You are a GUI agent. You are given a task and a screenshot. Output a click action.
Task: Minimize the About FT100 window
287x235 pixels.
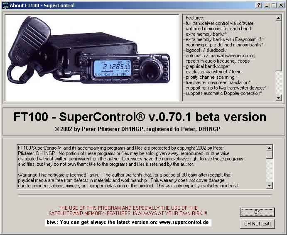click(x=267, y=5)
